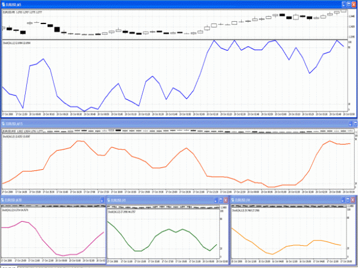Click the Stoch indicator label in M5 chart
Screen dimensions: 358x268
[x=17, y=43]
